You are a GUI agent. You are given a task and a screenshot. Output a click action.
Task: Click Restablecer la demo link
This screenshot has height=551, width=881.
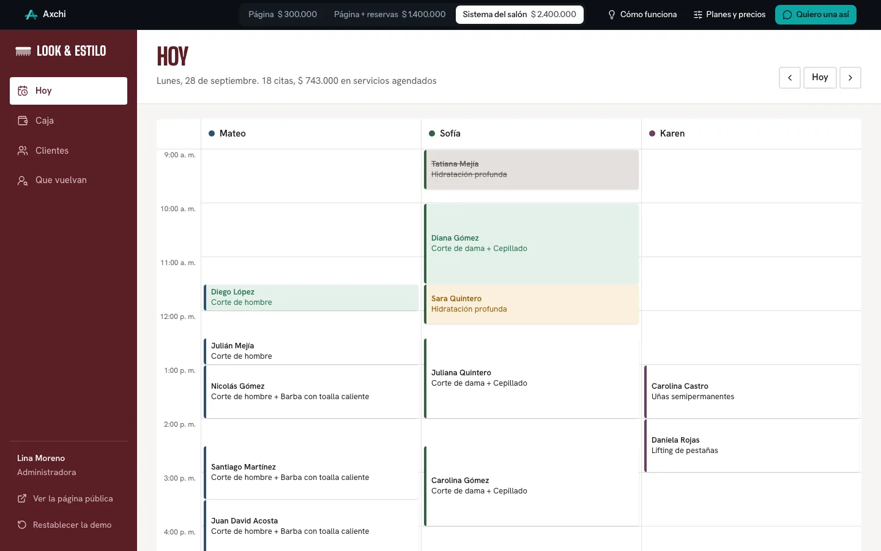coord(65,525)
